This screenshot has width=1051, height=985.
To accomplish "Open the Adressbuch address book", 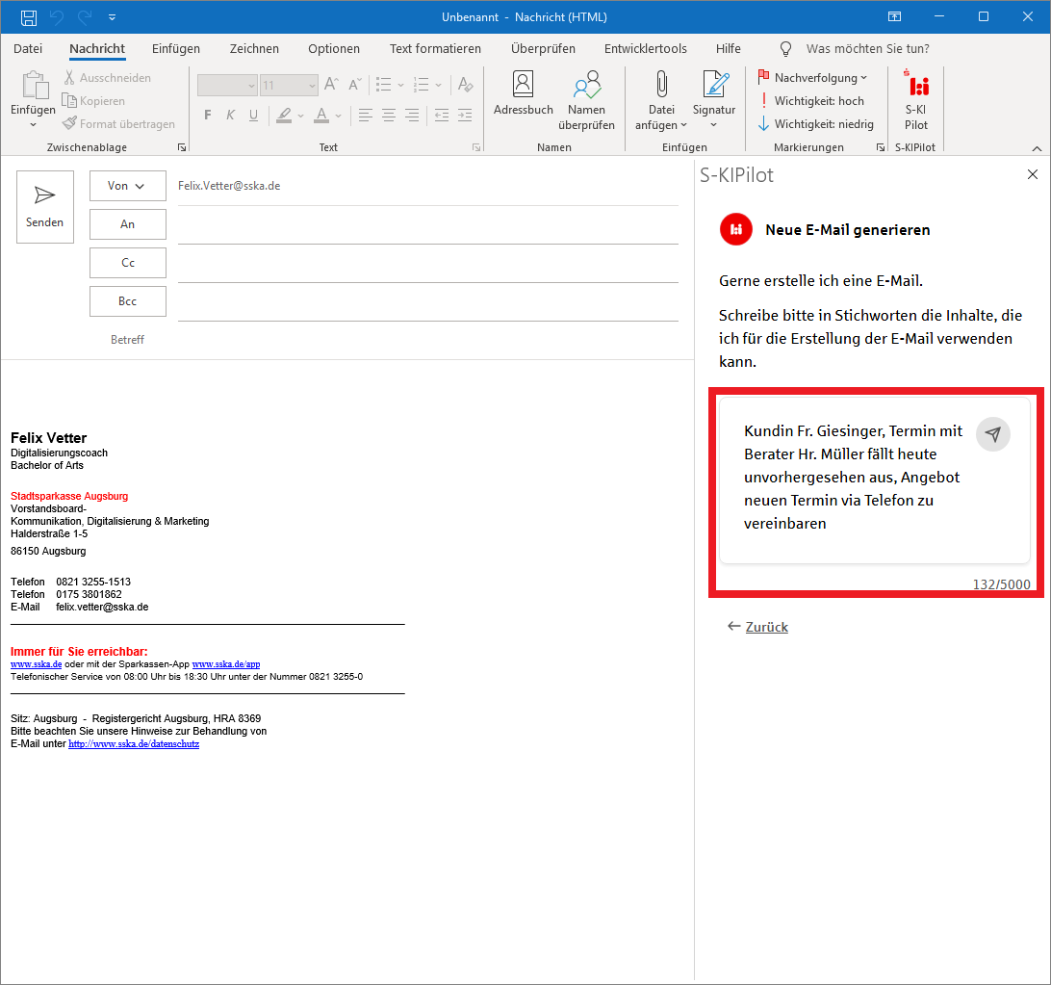I will click(523, 94).
